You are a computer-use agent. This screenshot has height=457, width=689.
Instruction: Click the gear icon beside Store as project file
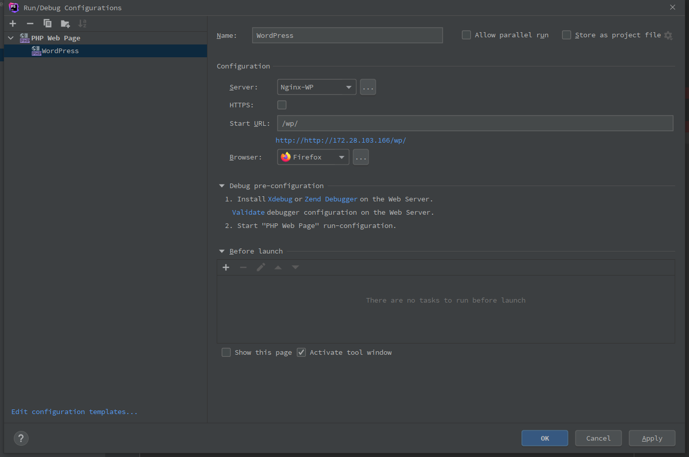[x=669, y=35]
